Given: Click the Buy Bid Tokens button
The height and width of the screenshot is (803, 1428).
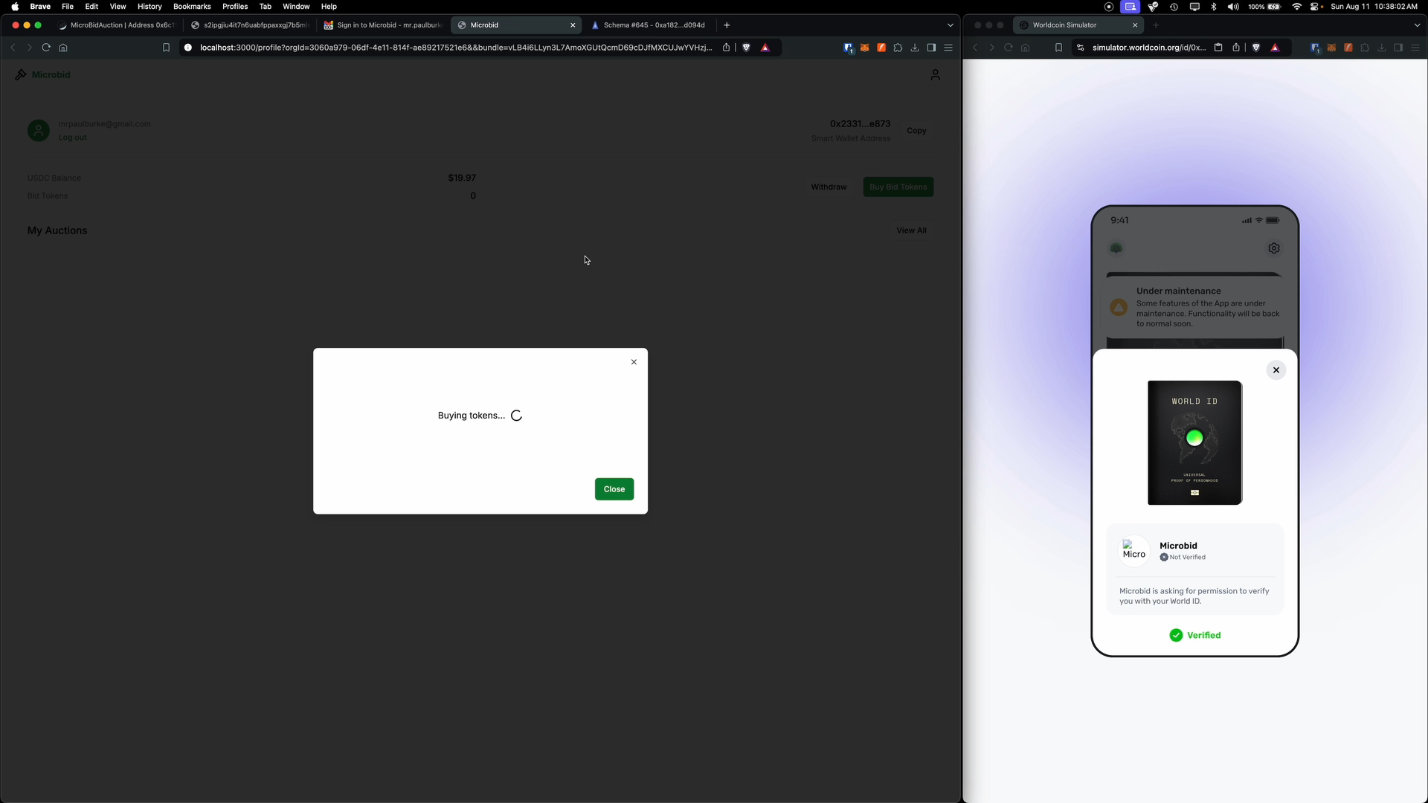Looking at the screenshot, I should pyautogui.click(x=898, y=187).
